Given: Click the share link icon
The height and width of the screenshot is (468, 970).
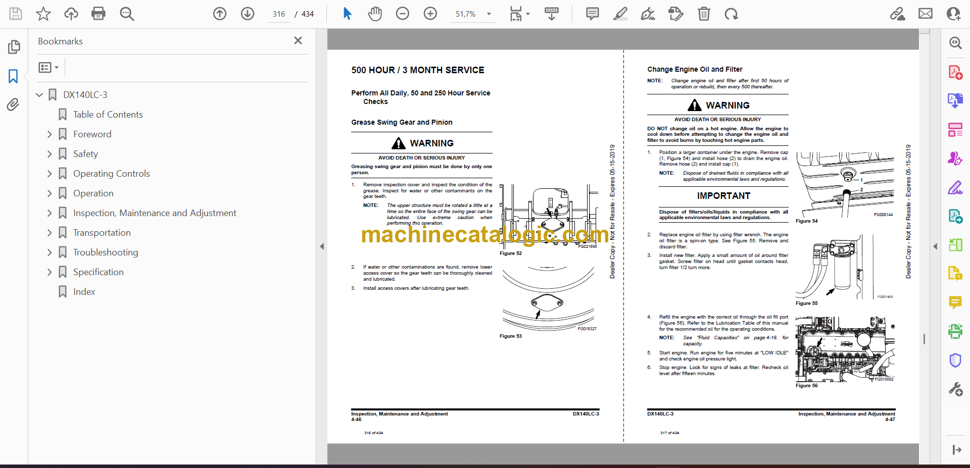Looking at the screenshot, I should pos(898,14).
